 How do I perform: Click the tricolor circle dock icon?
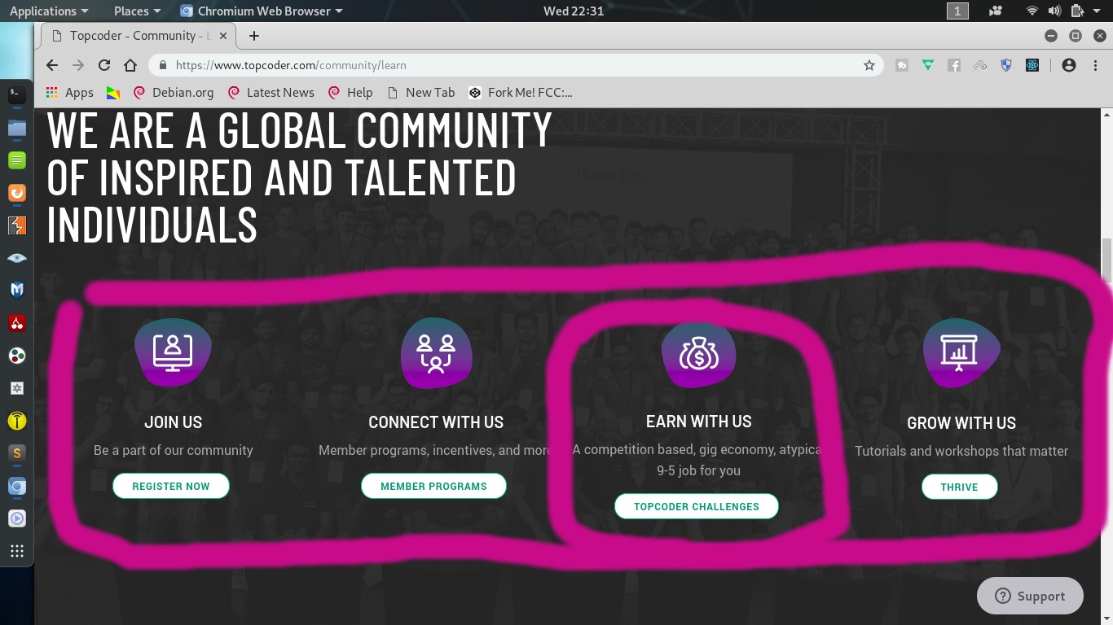tap(16, 356)
